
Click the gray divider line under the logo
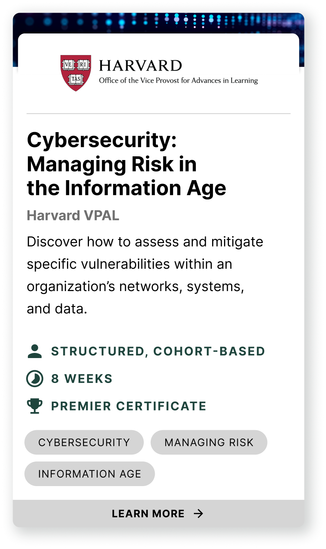coord(159,113)
